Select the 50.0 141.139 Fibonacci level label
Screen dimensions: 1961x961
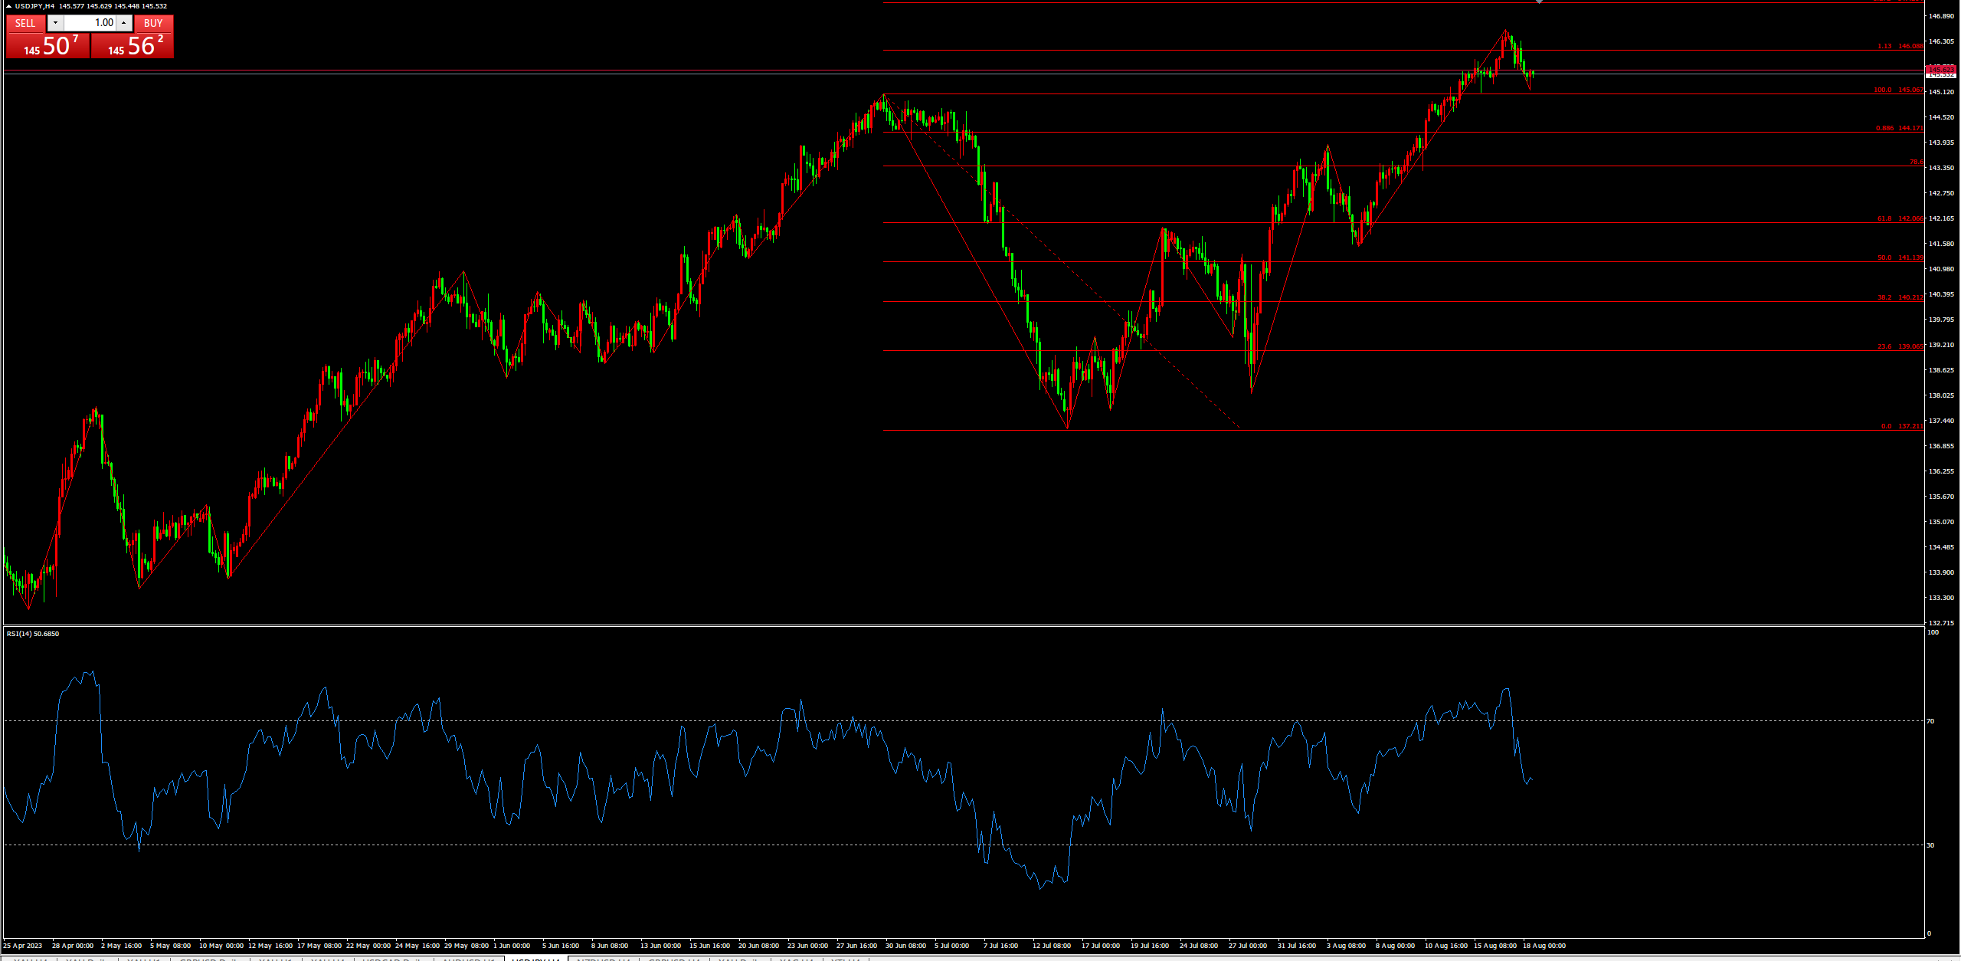1900,257
